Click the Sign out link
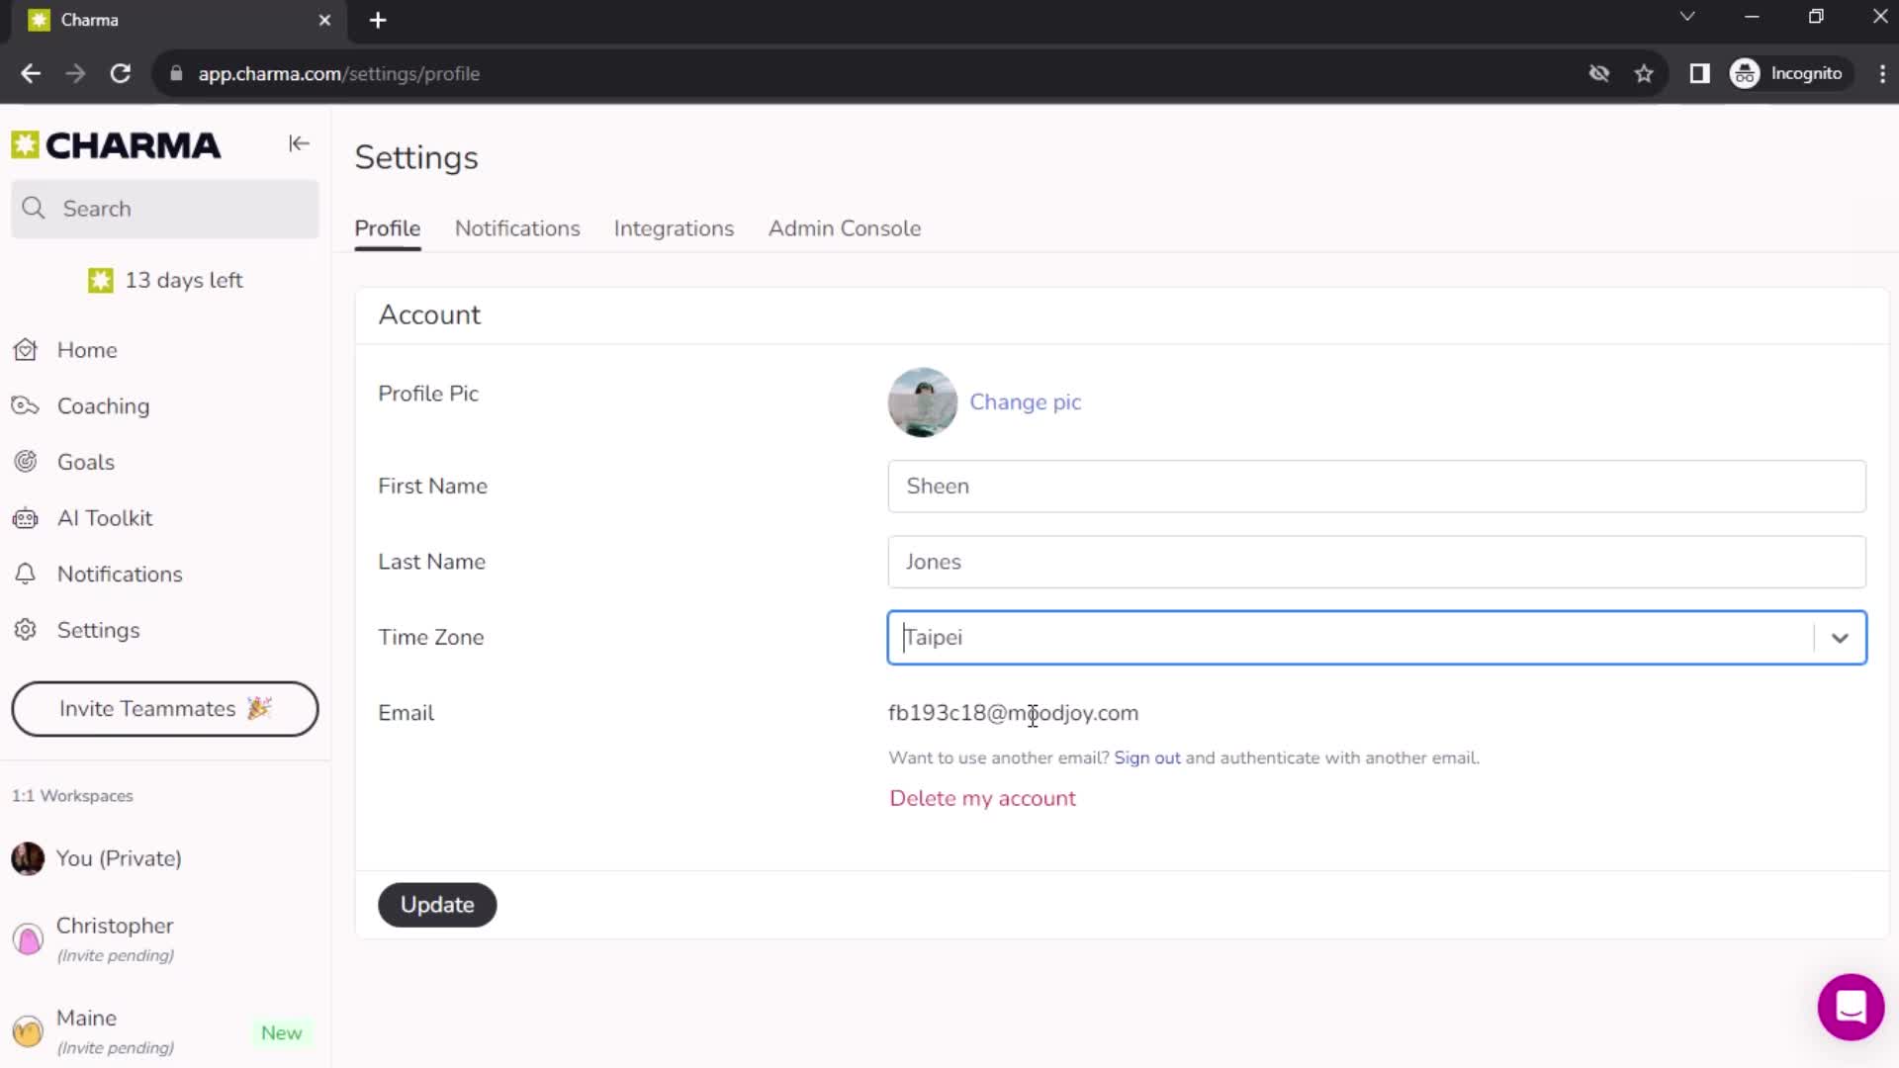This screenshot has width=1899, height=1068. click(x=1147, y=757)
